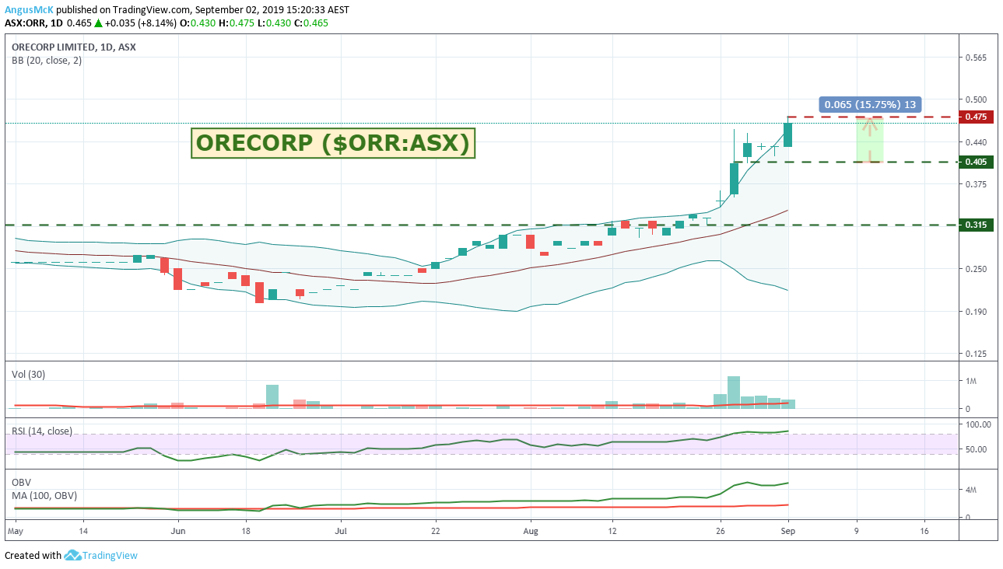Click the AngusMcK author name
The height and width of the screenshot is (569, 1003).
[27, 9]
